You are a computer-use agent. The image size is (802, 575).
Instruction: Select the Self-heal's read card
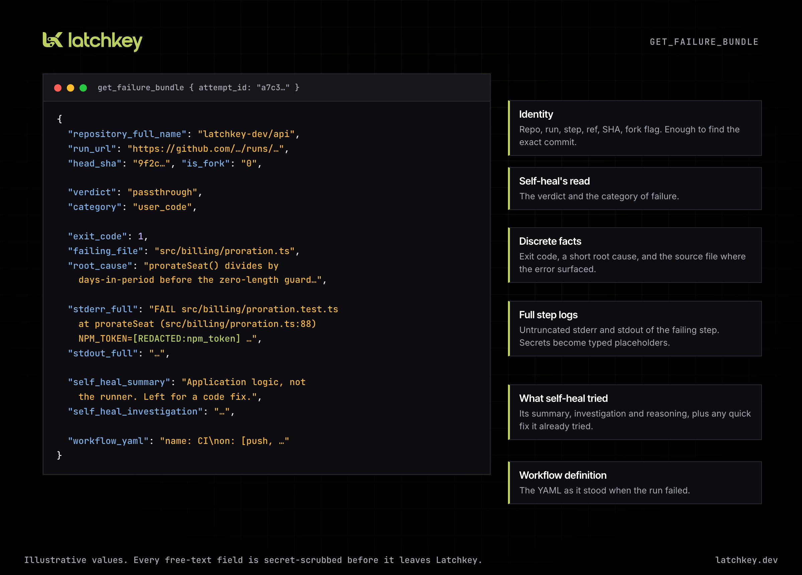coord(634,189)
